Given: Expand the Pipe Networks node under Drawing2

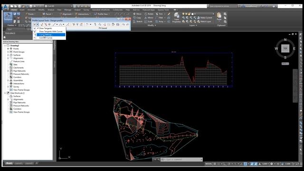Looking at the screenshot, I should pyautogui.click(x=8, y=71).
